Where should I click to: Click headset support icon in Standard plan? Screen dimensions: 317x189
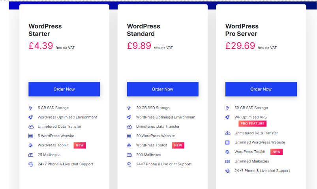point(129,164)
